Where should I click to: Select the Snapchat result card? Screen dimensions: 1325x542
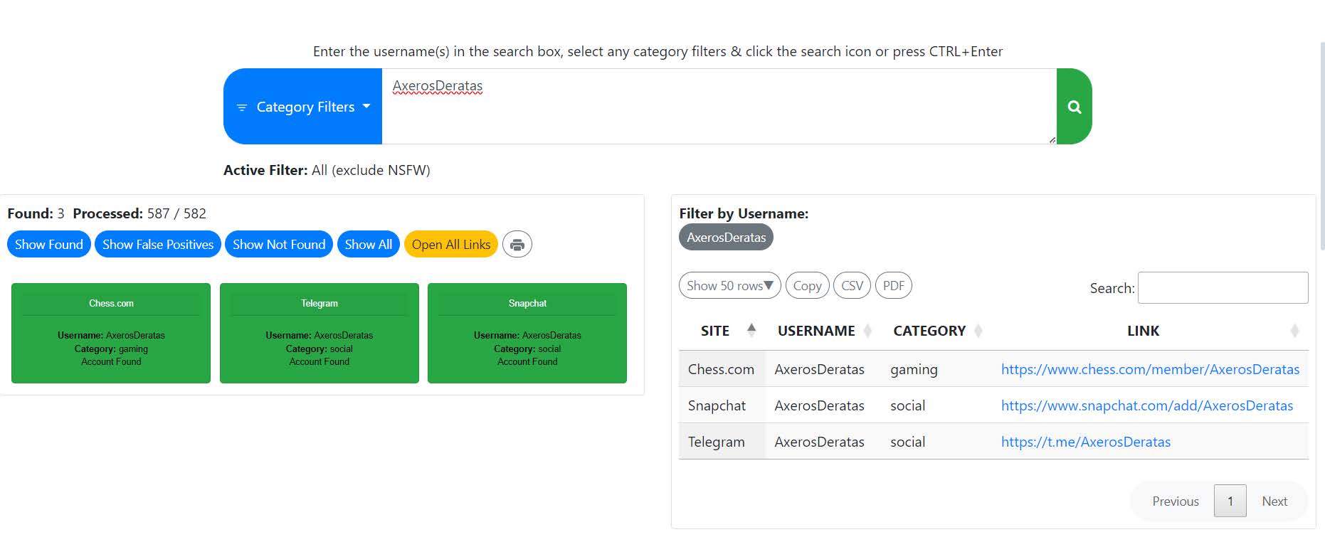pos(527,333)
